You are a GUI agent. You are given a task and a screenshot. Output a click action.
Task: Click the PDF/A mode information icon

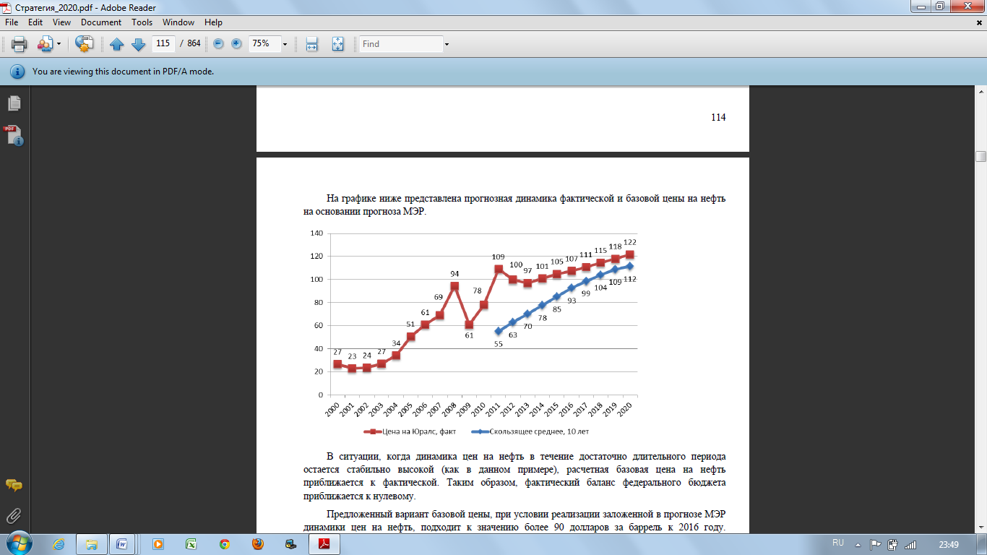(17, 72)
